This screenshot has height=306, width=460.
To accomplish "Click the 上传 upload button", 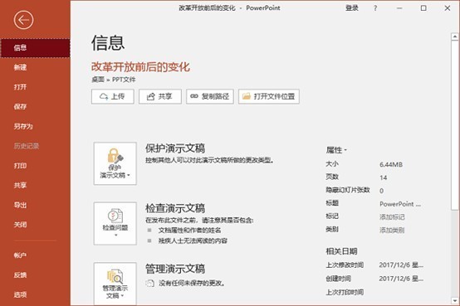I will pos(113,96).
